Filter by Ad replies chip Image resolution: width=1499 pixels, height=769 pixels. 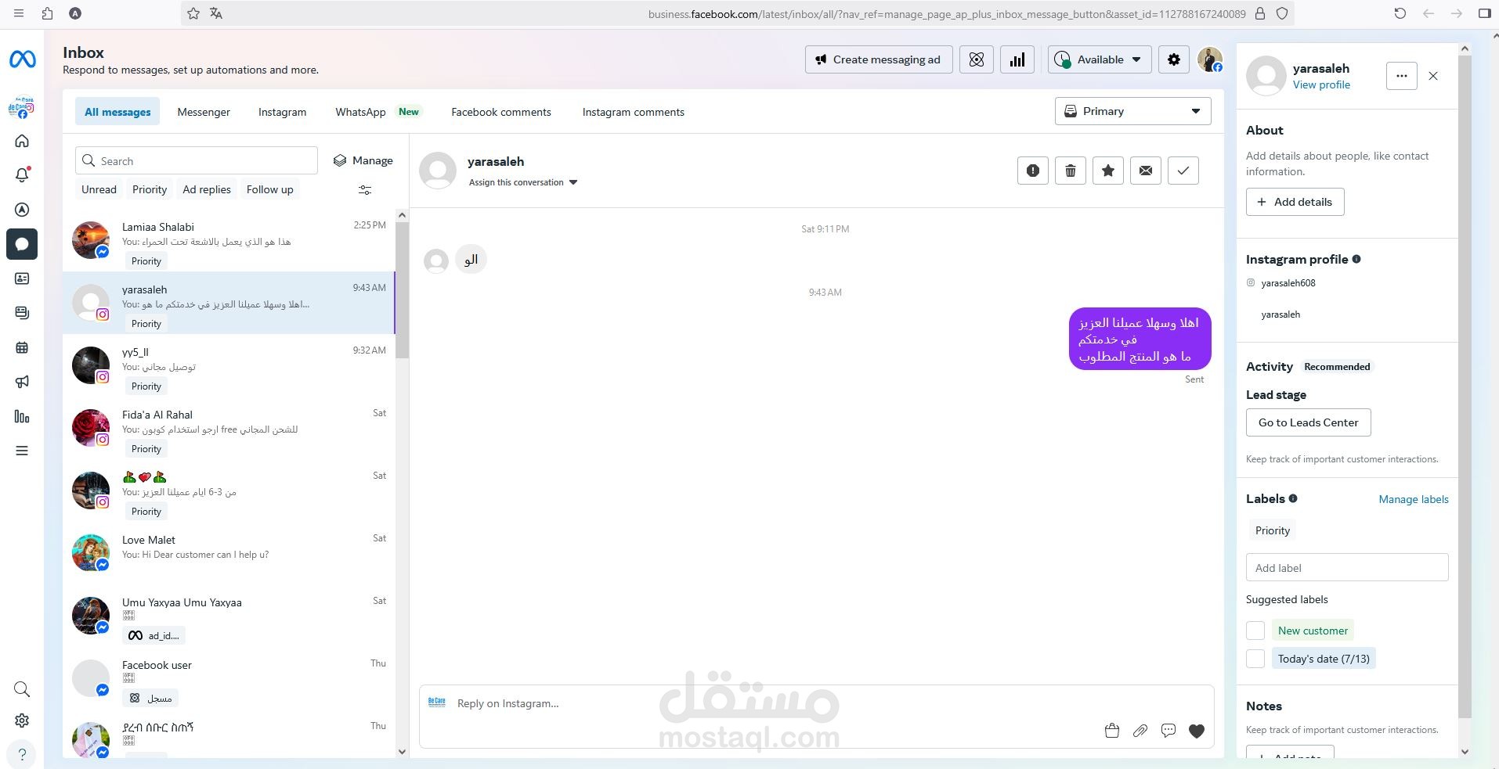click(x=207, y=189)
